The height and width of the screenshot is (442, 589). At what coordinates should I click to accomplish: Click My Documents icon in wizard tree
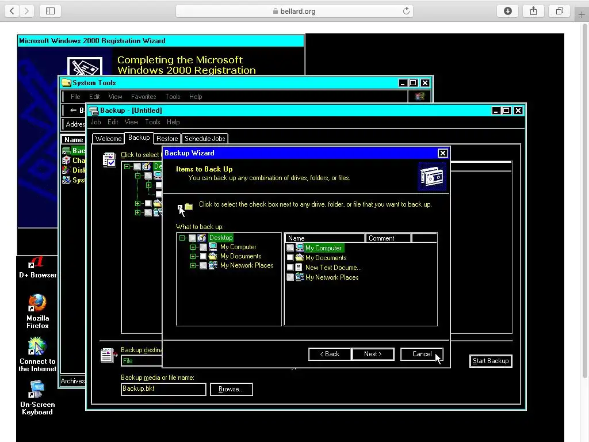[x=213, y=256]
